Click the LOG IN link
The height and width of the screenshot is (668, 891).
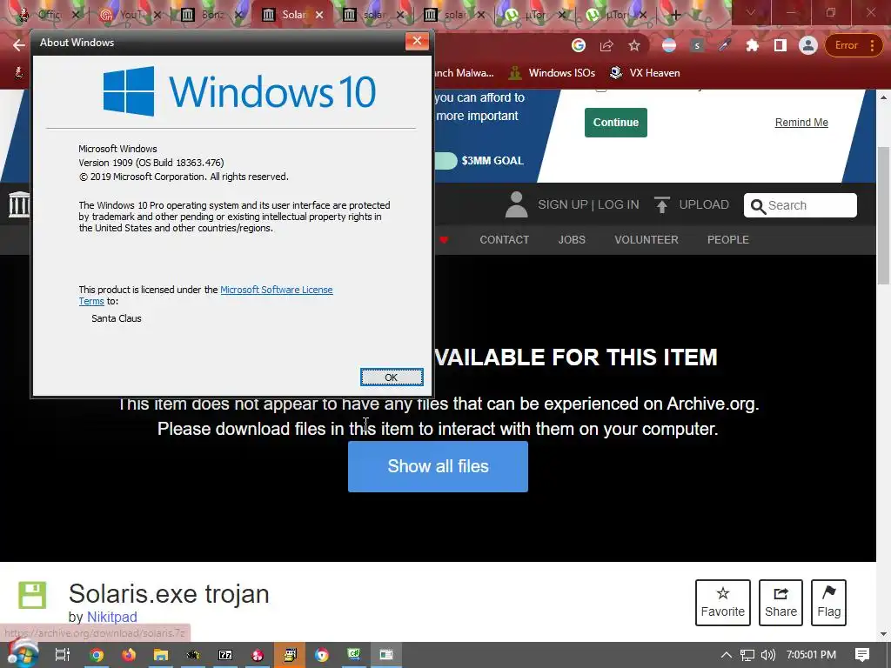tap(619, 204)
